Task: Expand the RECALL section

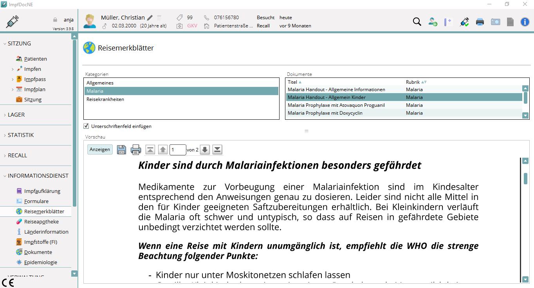Action: coord(5,155)
